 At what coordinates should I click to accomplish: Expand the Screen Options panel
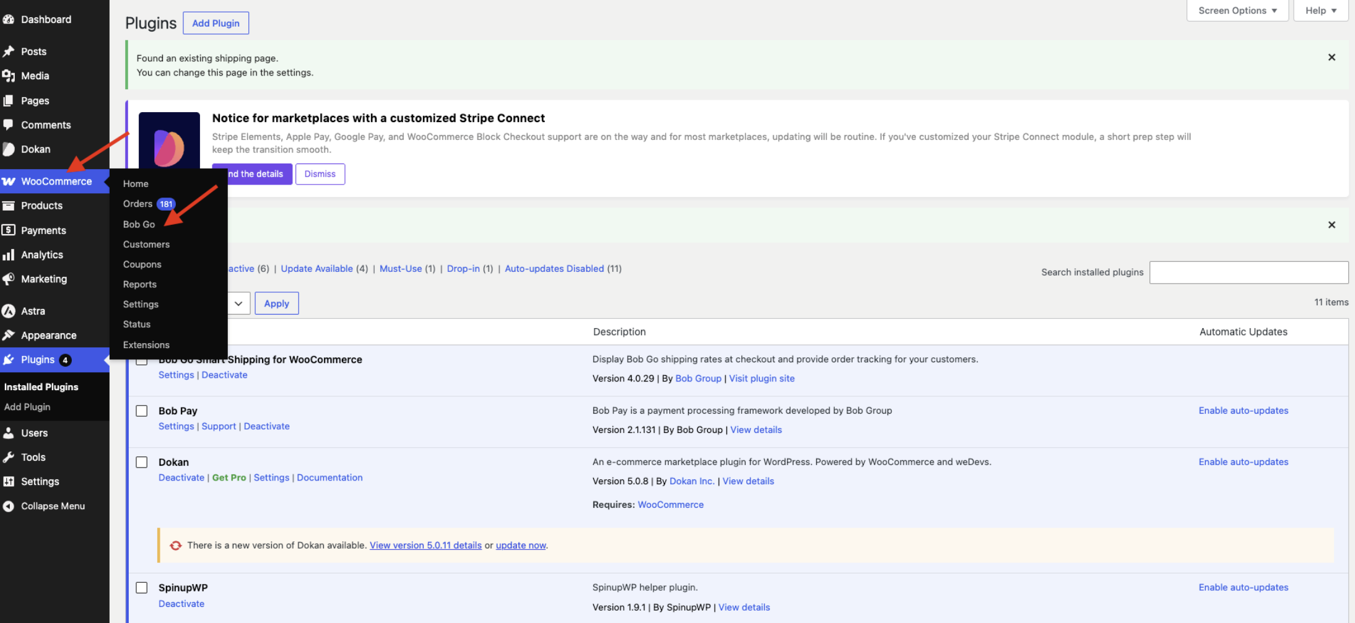point(1237,11)
